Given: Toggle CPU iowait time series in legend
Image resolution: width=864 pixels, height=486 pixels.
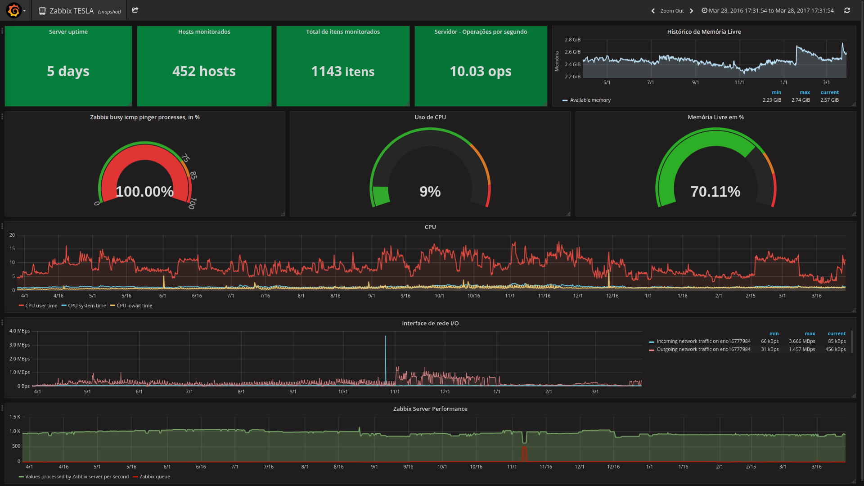Looking at the screenshot, I should click(x=134, y=306).
